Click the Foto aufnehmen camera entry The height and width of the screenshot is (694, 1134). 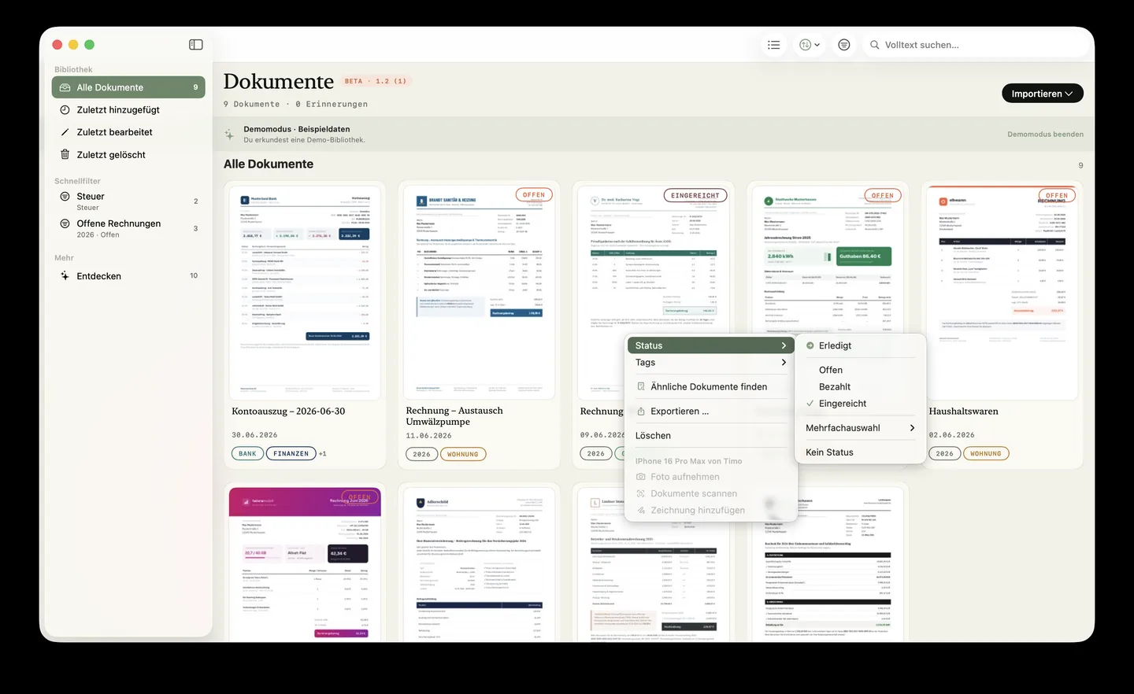point(710,477)
